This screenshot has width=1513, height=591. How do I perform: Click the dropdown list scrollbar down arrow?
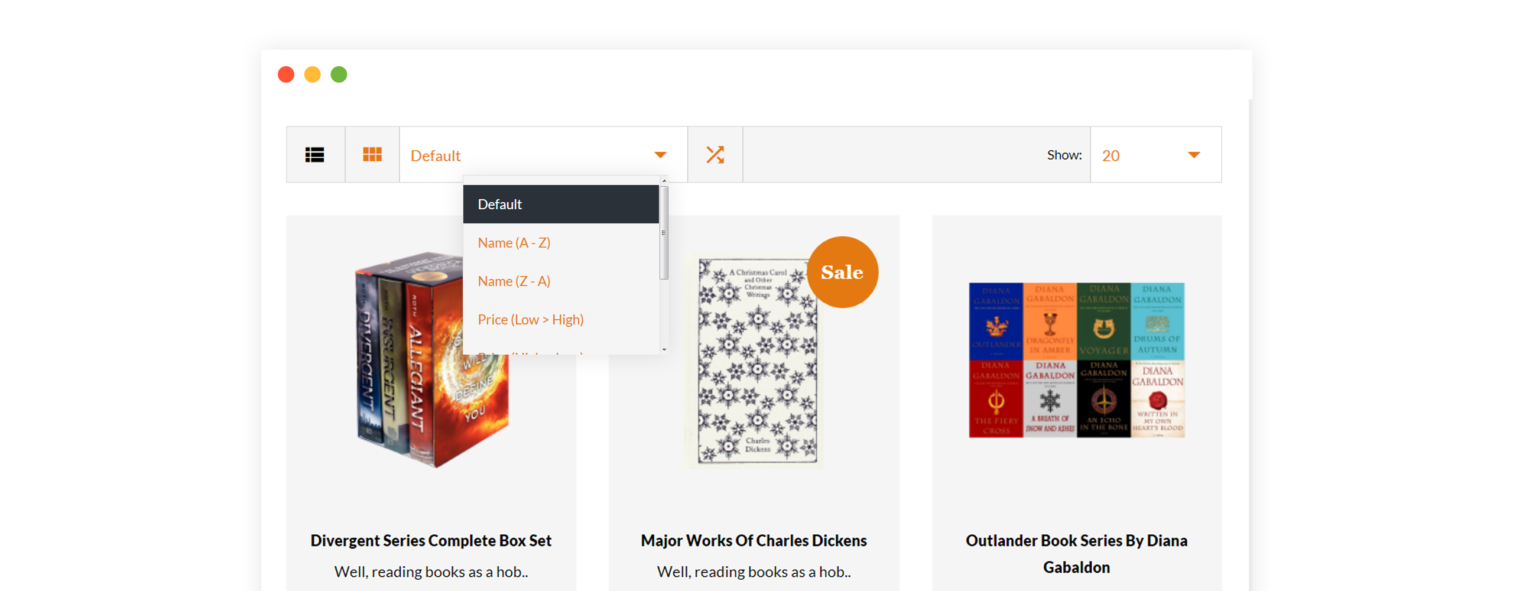pyautogui.click(x=664, y=349)
